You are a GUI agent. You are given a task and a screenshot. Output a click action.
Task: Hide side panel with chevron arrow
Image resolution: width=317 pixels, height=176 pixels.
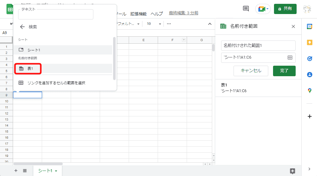coord(309,169)
